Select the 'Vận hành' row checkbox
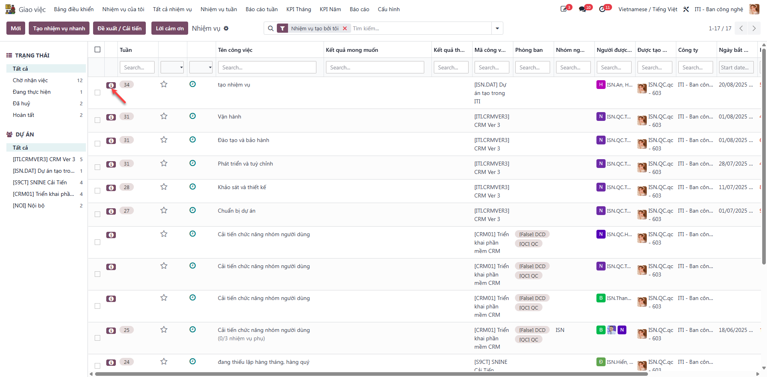Screen dimensions: 767x377 pyautogui.click(x=97, y=120)
